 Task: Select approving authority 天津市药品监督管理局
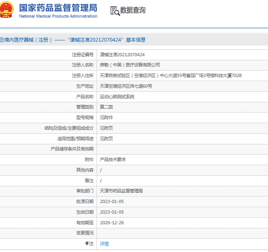point(121,191)
